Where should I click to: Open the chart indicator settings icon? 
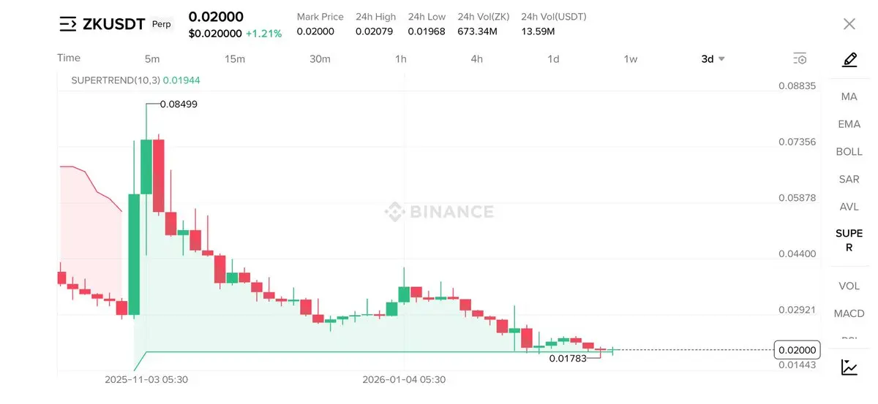800,58
